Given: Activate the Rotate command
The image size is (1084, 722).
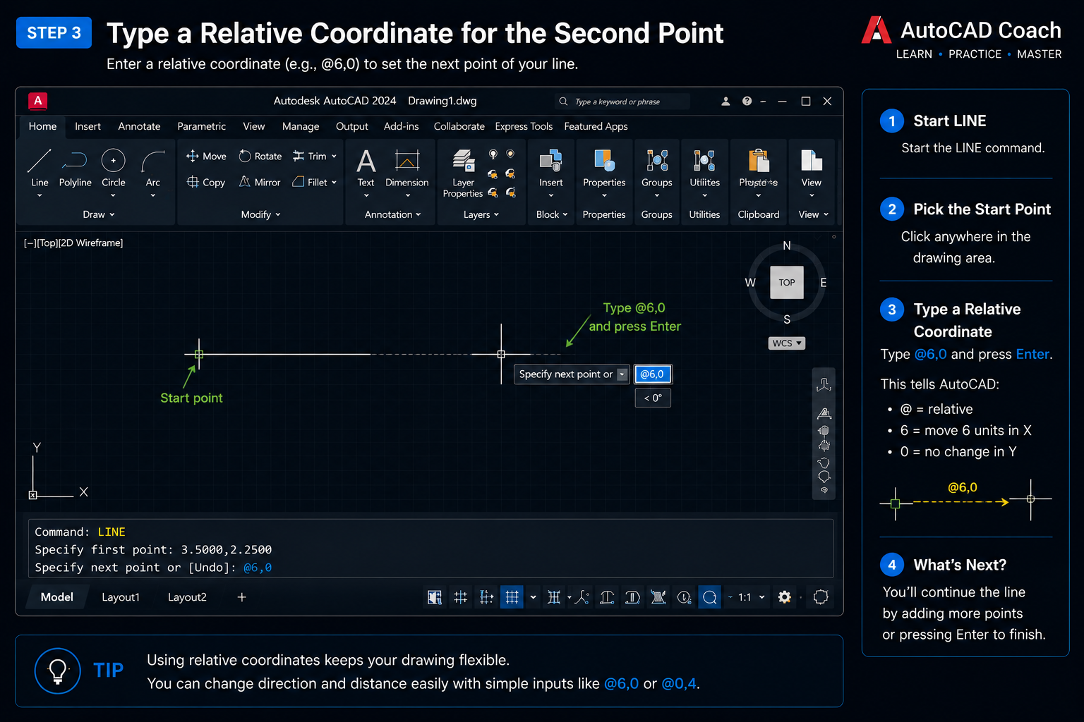Looking at the screenshot, I should [x=260, y=156].
